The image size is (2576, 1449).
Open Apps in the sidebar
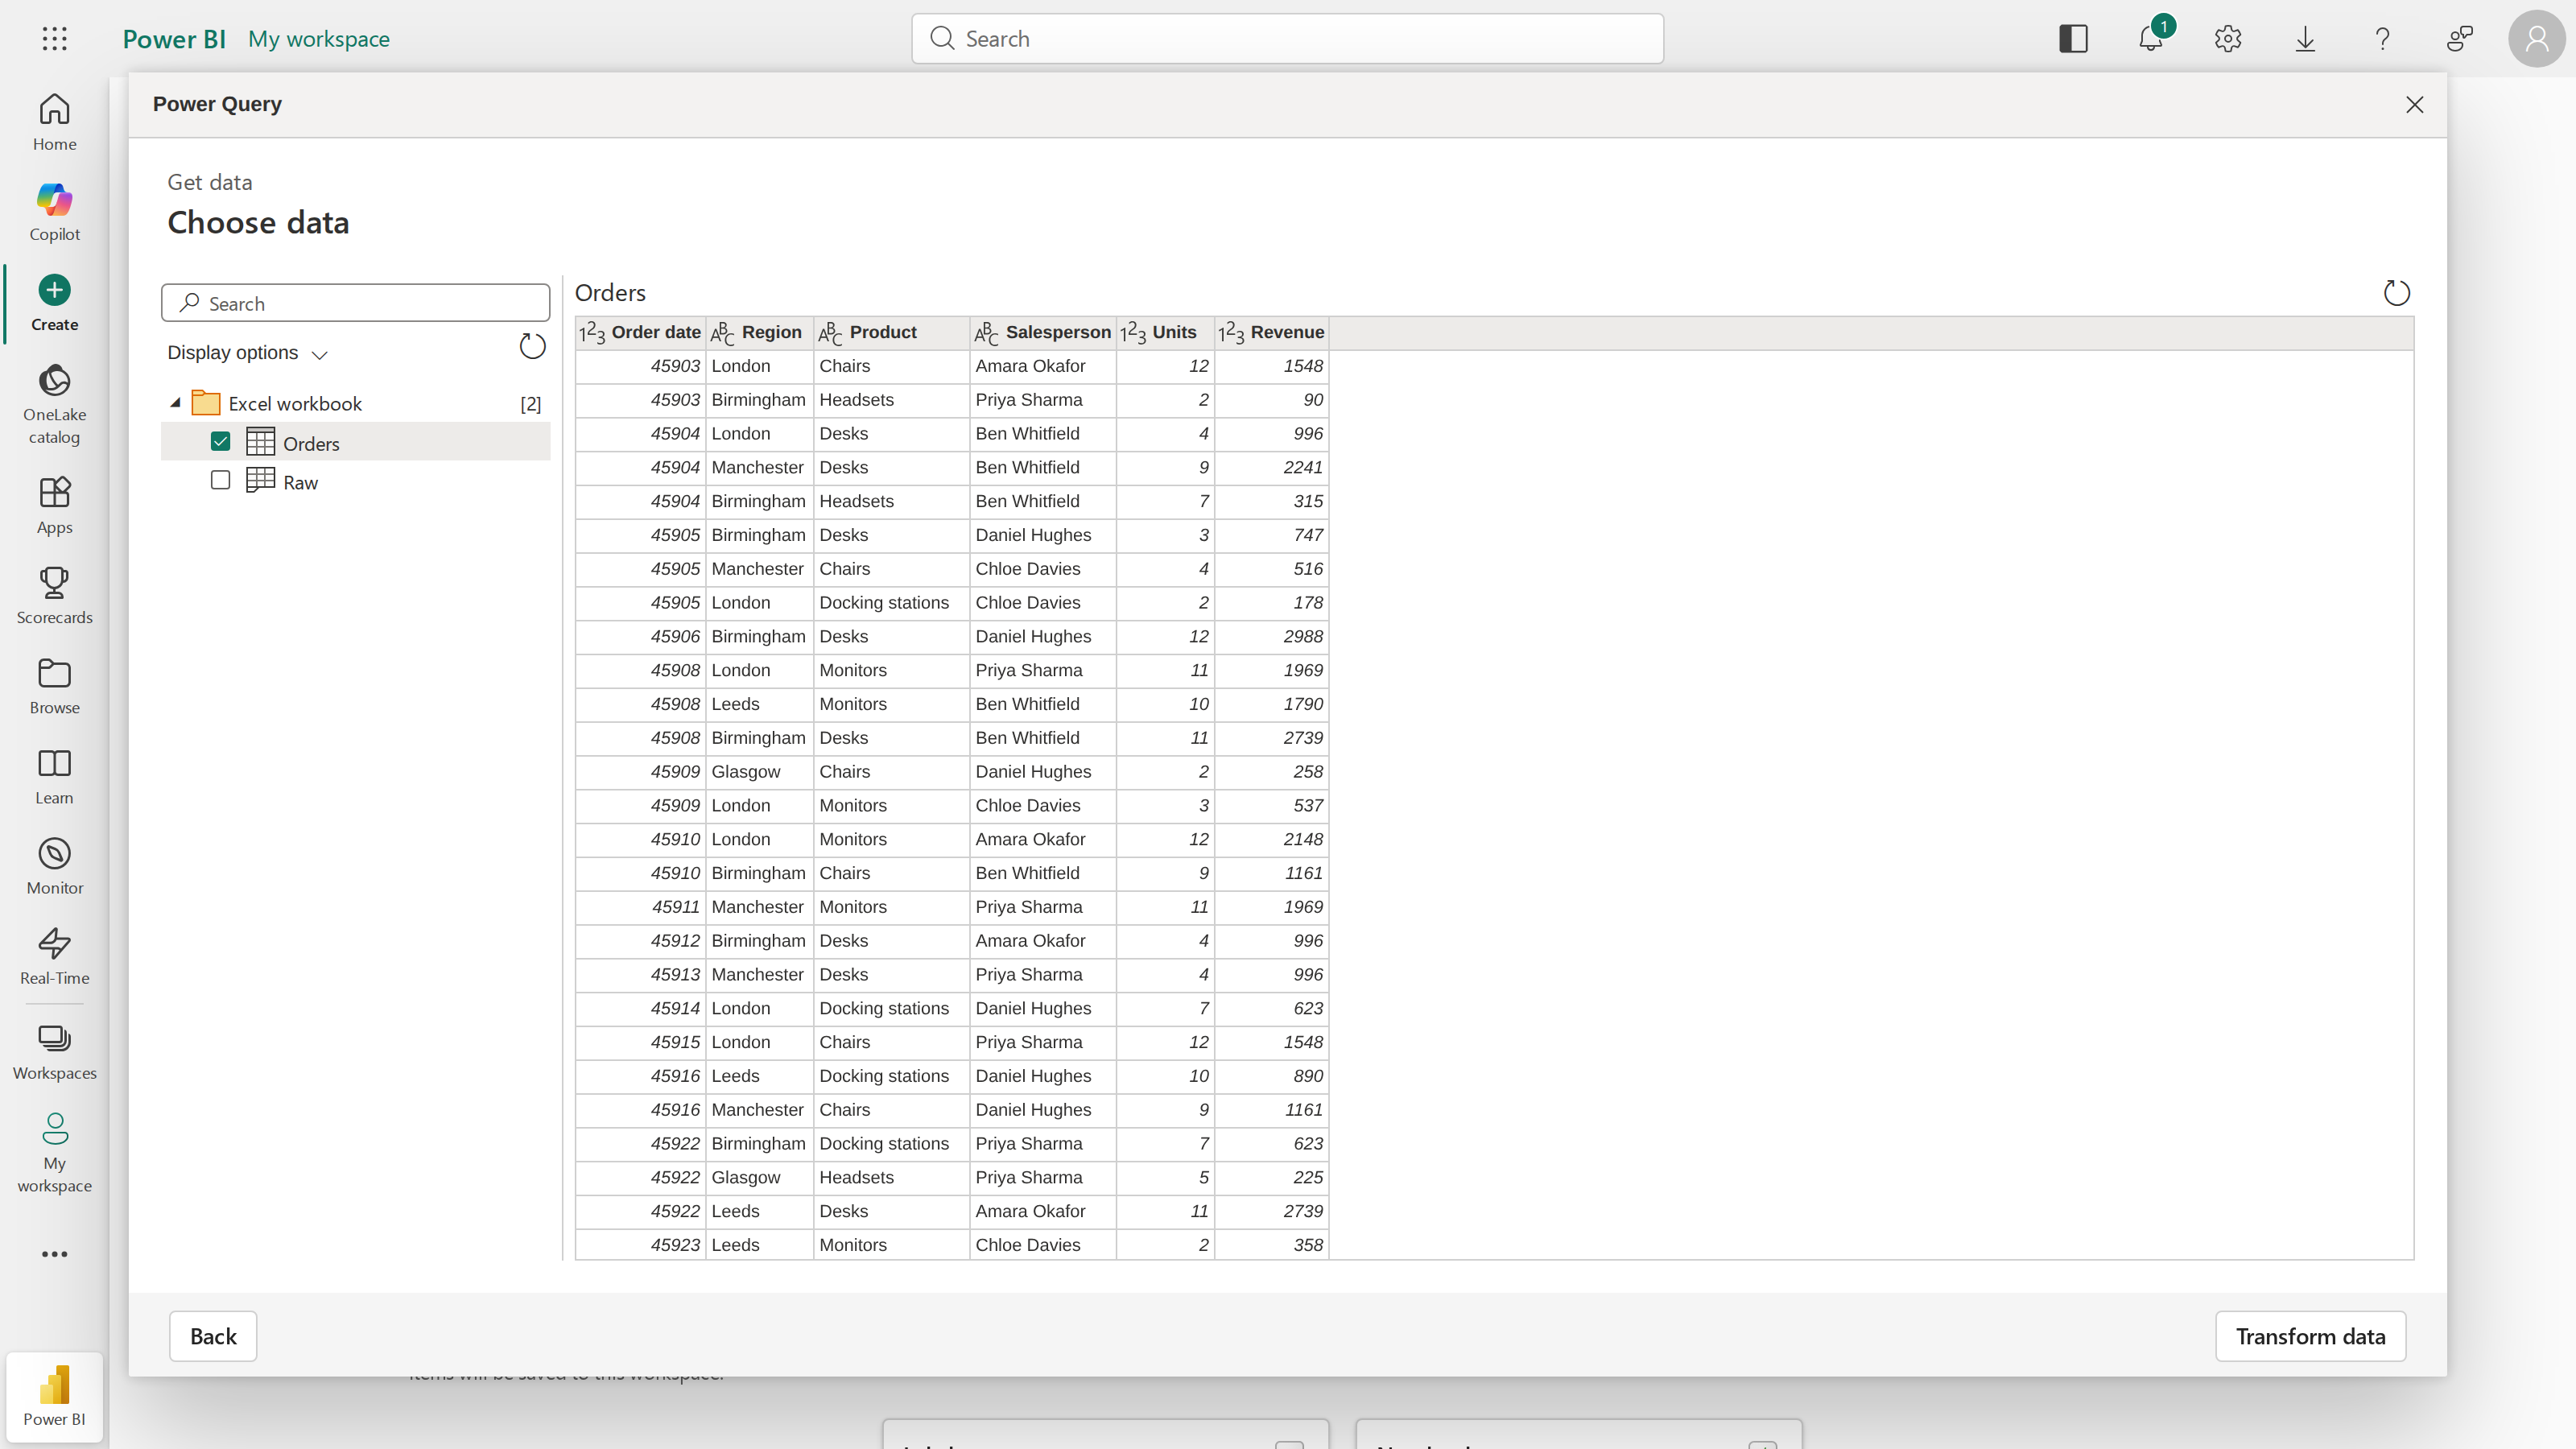(x=54, y=505)
